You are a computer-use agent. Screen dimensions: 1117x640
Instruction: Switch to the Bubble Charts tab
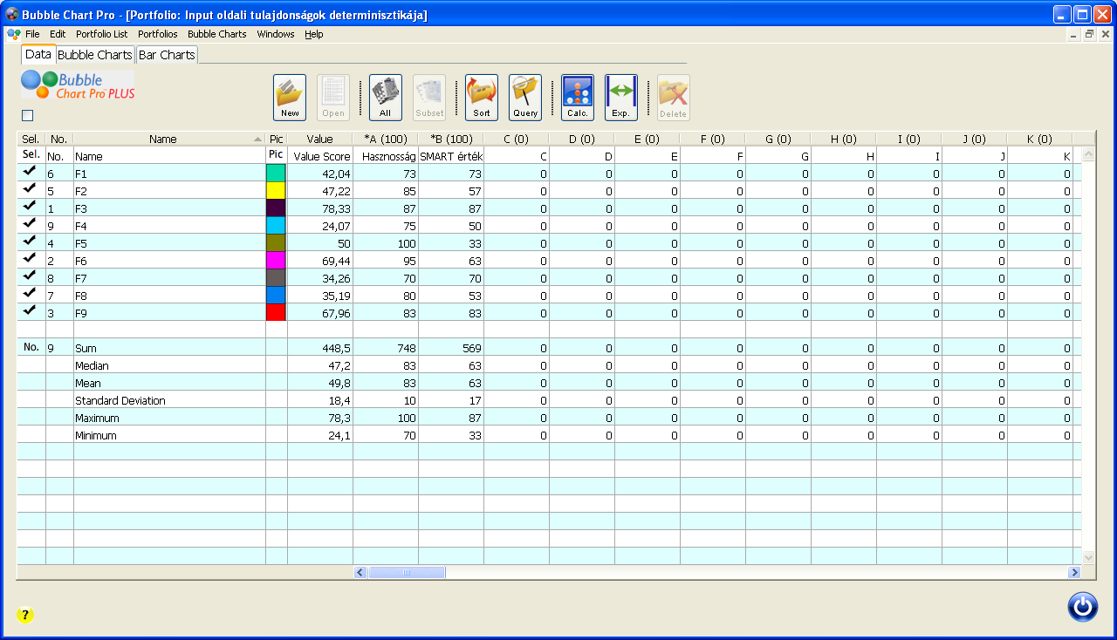click(95, 55)
